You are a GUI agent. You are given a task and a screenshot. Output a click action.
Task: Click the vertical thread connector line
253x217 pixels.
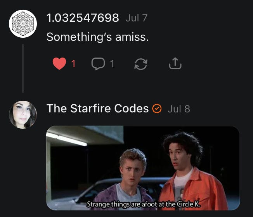[x=23, y=68]
